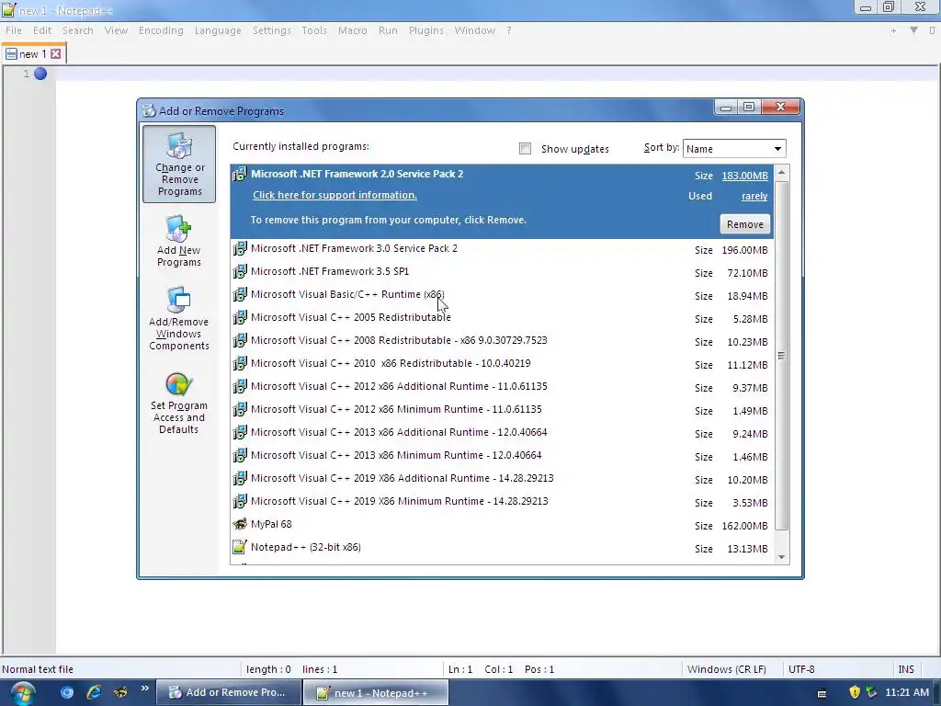This screenshot has height=706, width=941.
Task: Open the Run menu in Notepad++
Action: click(x=388, y=30)
